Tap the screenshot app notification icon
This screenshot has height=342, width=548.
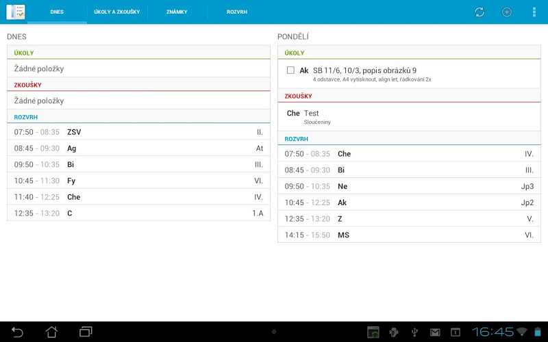pos(373,332)
